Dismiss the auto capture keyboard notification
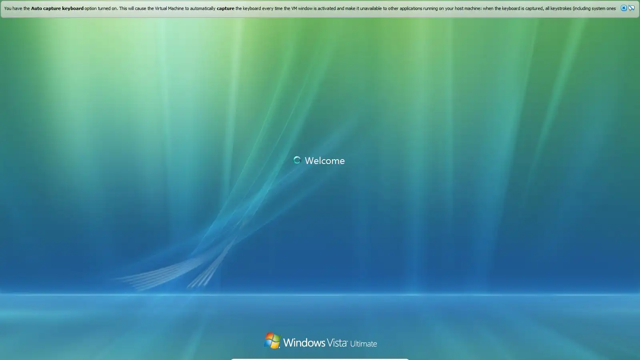This screenshot has width=640, height=360. 624,8
